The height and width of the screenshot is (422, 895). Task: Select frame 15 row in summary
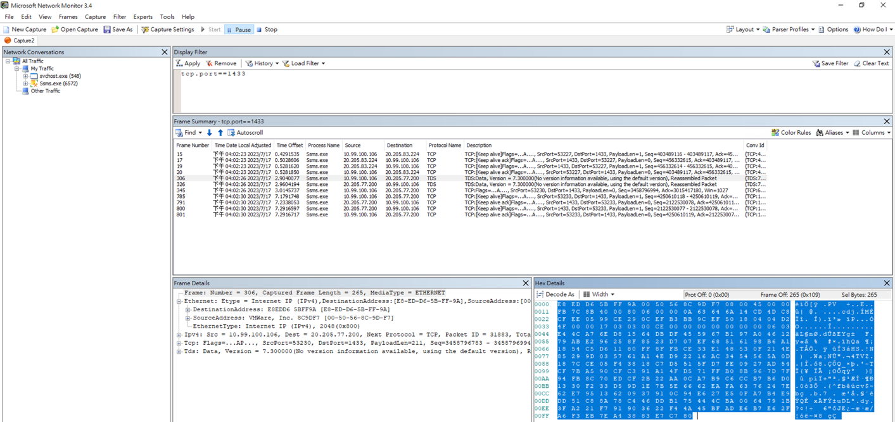click(471, 154)
